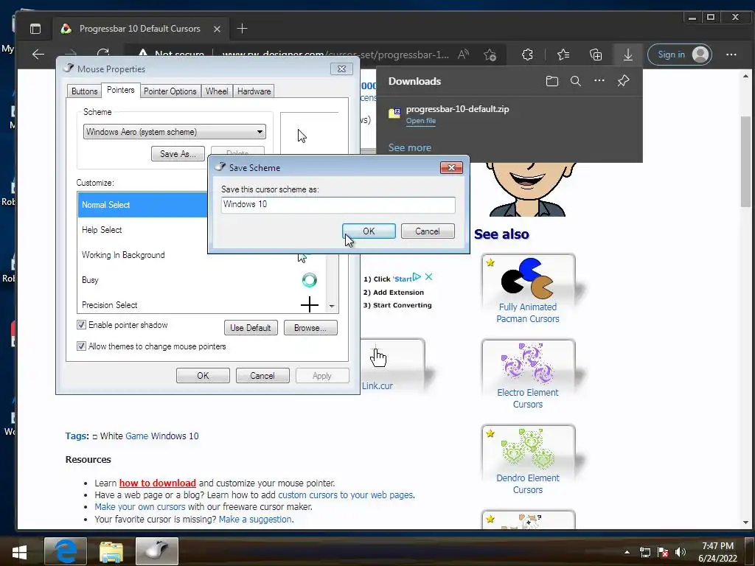This screenshot has width=755, height=566.
Task: Click the Browse... button
Action: [x=310, y=328]
